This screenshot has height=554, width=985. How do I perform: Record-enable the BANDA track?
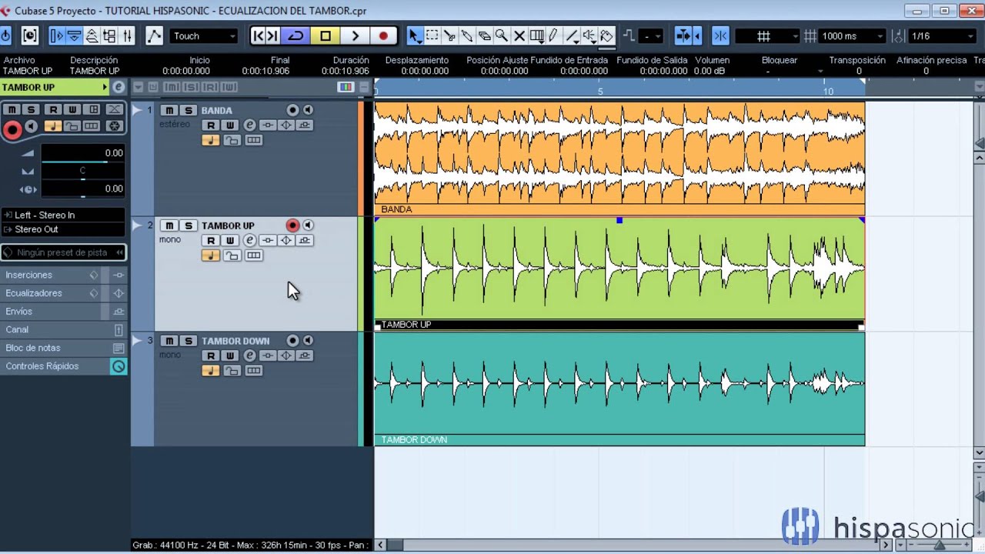click(292, 110)
